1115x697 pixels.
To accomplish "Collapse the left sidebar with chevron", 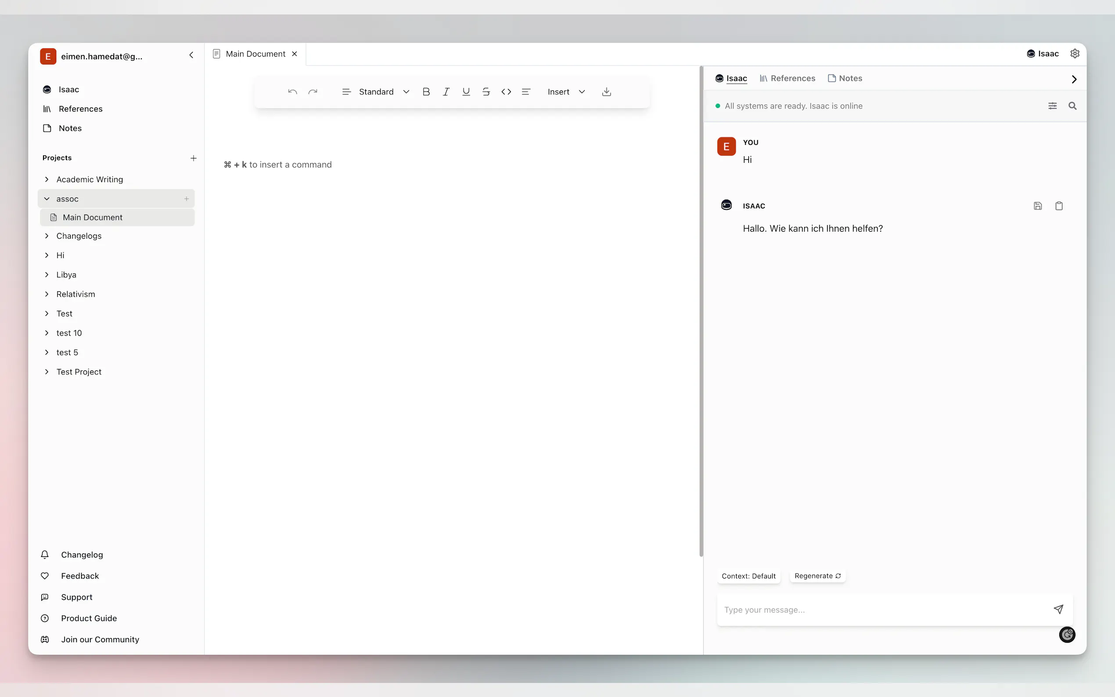I will [x=191, y=55].
